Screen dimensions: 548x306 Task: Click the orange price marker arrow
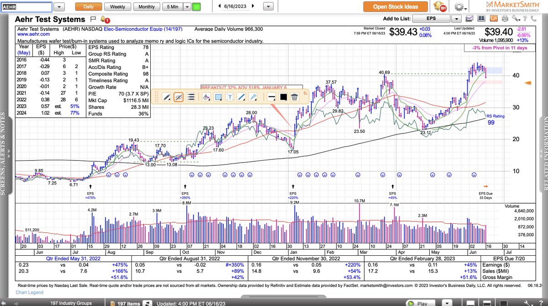(527, 83)
